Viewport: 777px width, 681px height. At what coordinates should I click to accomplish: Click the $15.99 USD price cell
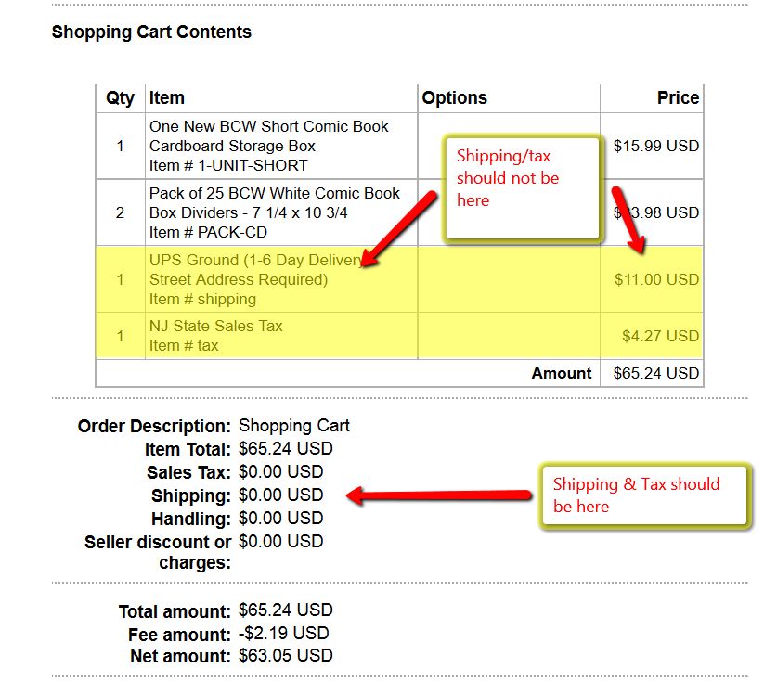pyautogui.click(x=655, y=146)
